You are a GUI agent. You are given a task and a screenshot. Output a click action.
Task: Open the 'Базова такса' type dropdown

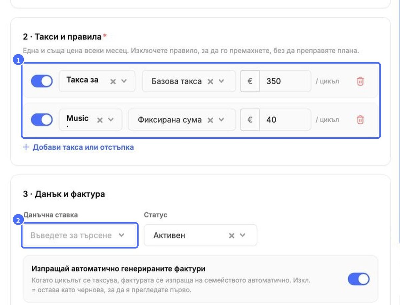pos(221,81)
